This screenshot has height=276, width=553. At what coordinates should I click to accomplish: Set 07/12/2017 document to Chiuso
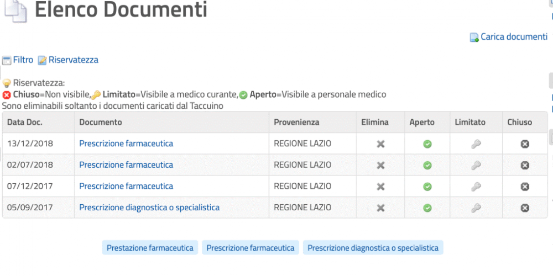point(525,187)
